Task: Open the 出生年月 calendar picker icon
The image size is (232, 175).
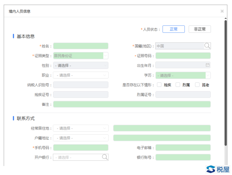Action: click(x=207, y=65)
